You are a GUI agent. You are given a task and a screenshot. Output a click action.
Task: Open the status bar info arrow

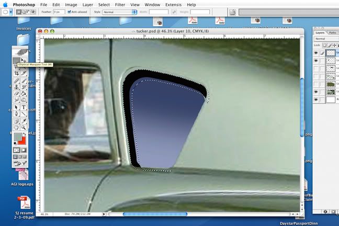coord(104,214)
